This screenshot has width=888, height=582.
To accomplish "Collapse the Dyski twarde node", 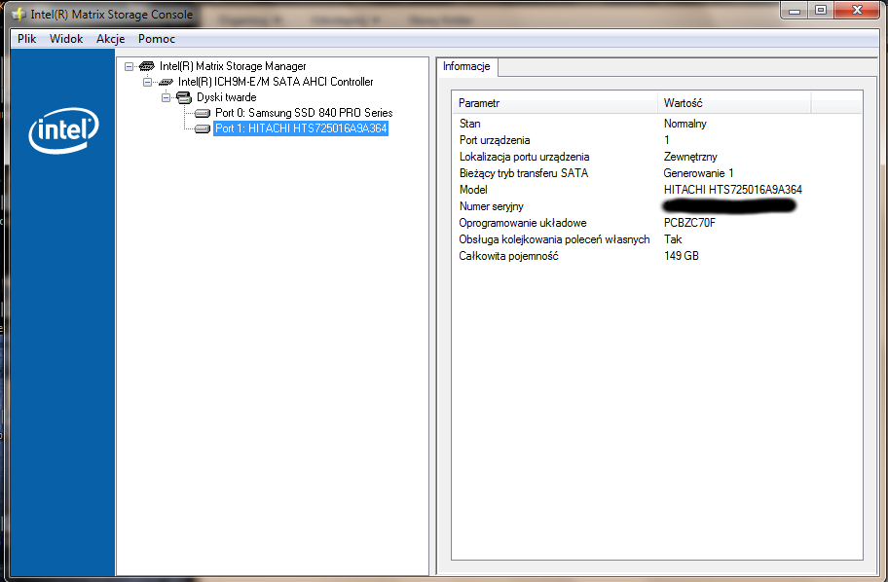I will click(166, 97).
